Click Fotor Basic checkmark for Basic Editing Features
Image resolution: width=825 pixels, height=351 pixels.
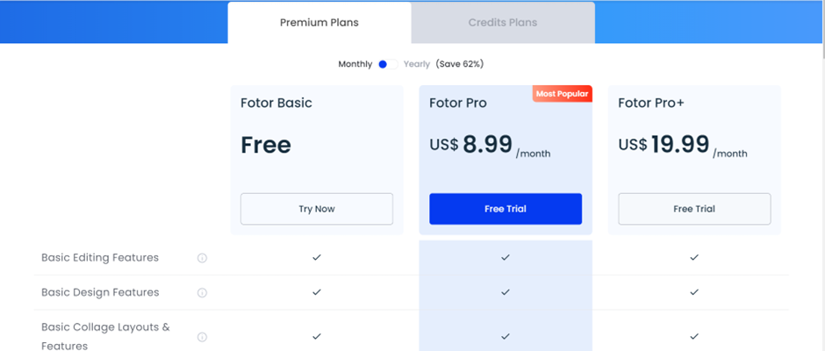pos(316,257)
